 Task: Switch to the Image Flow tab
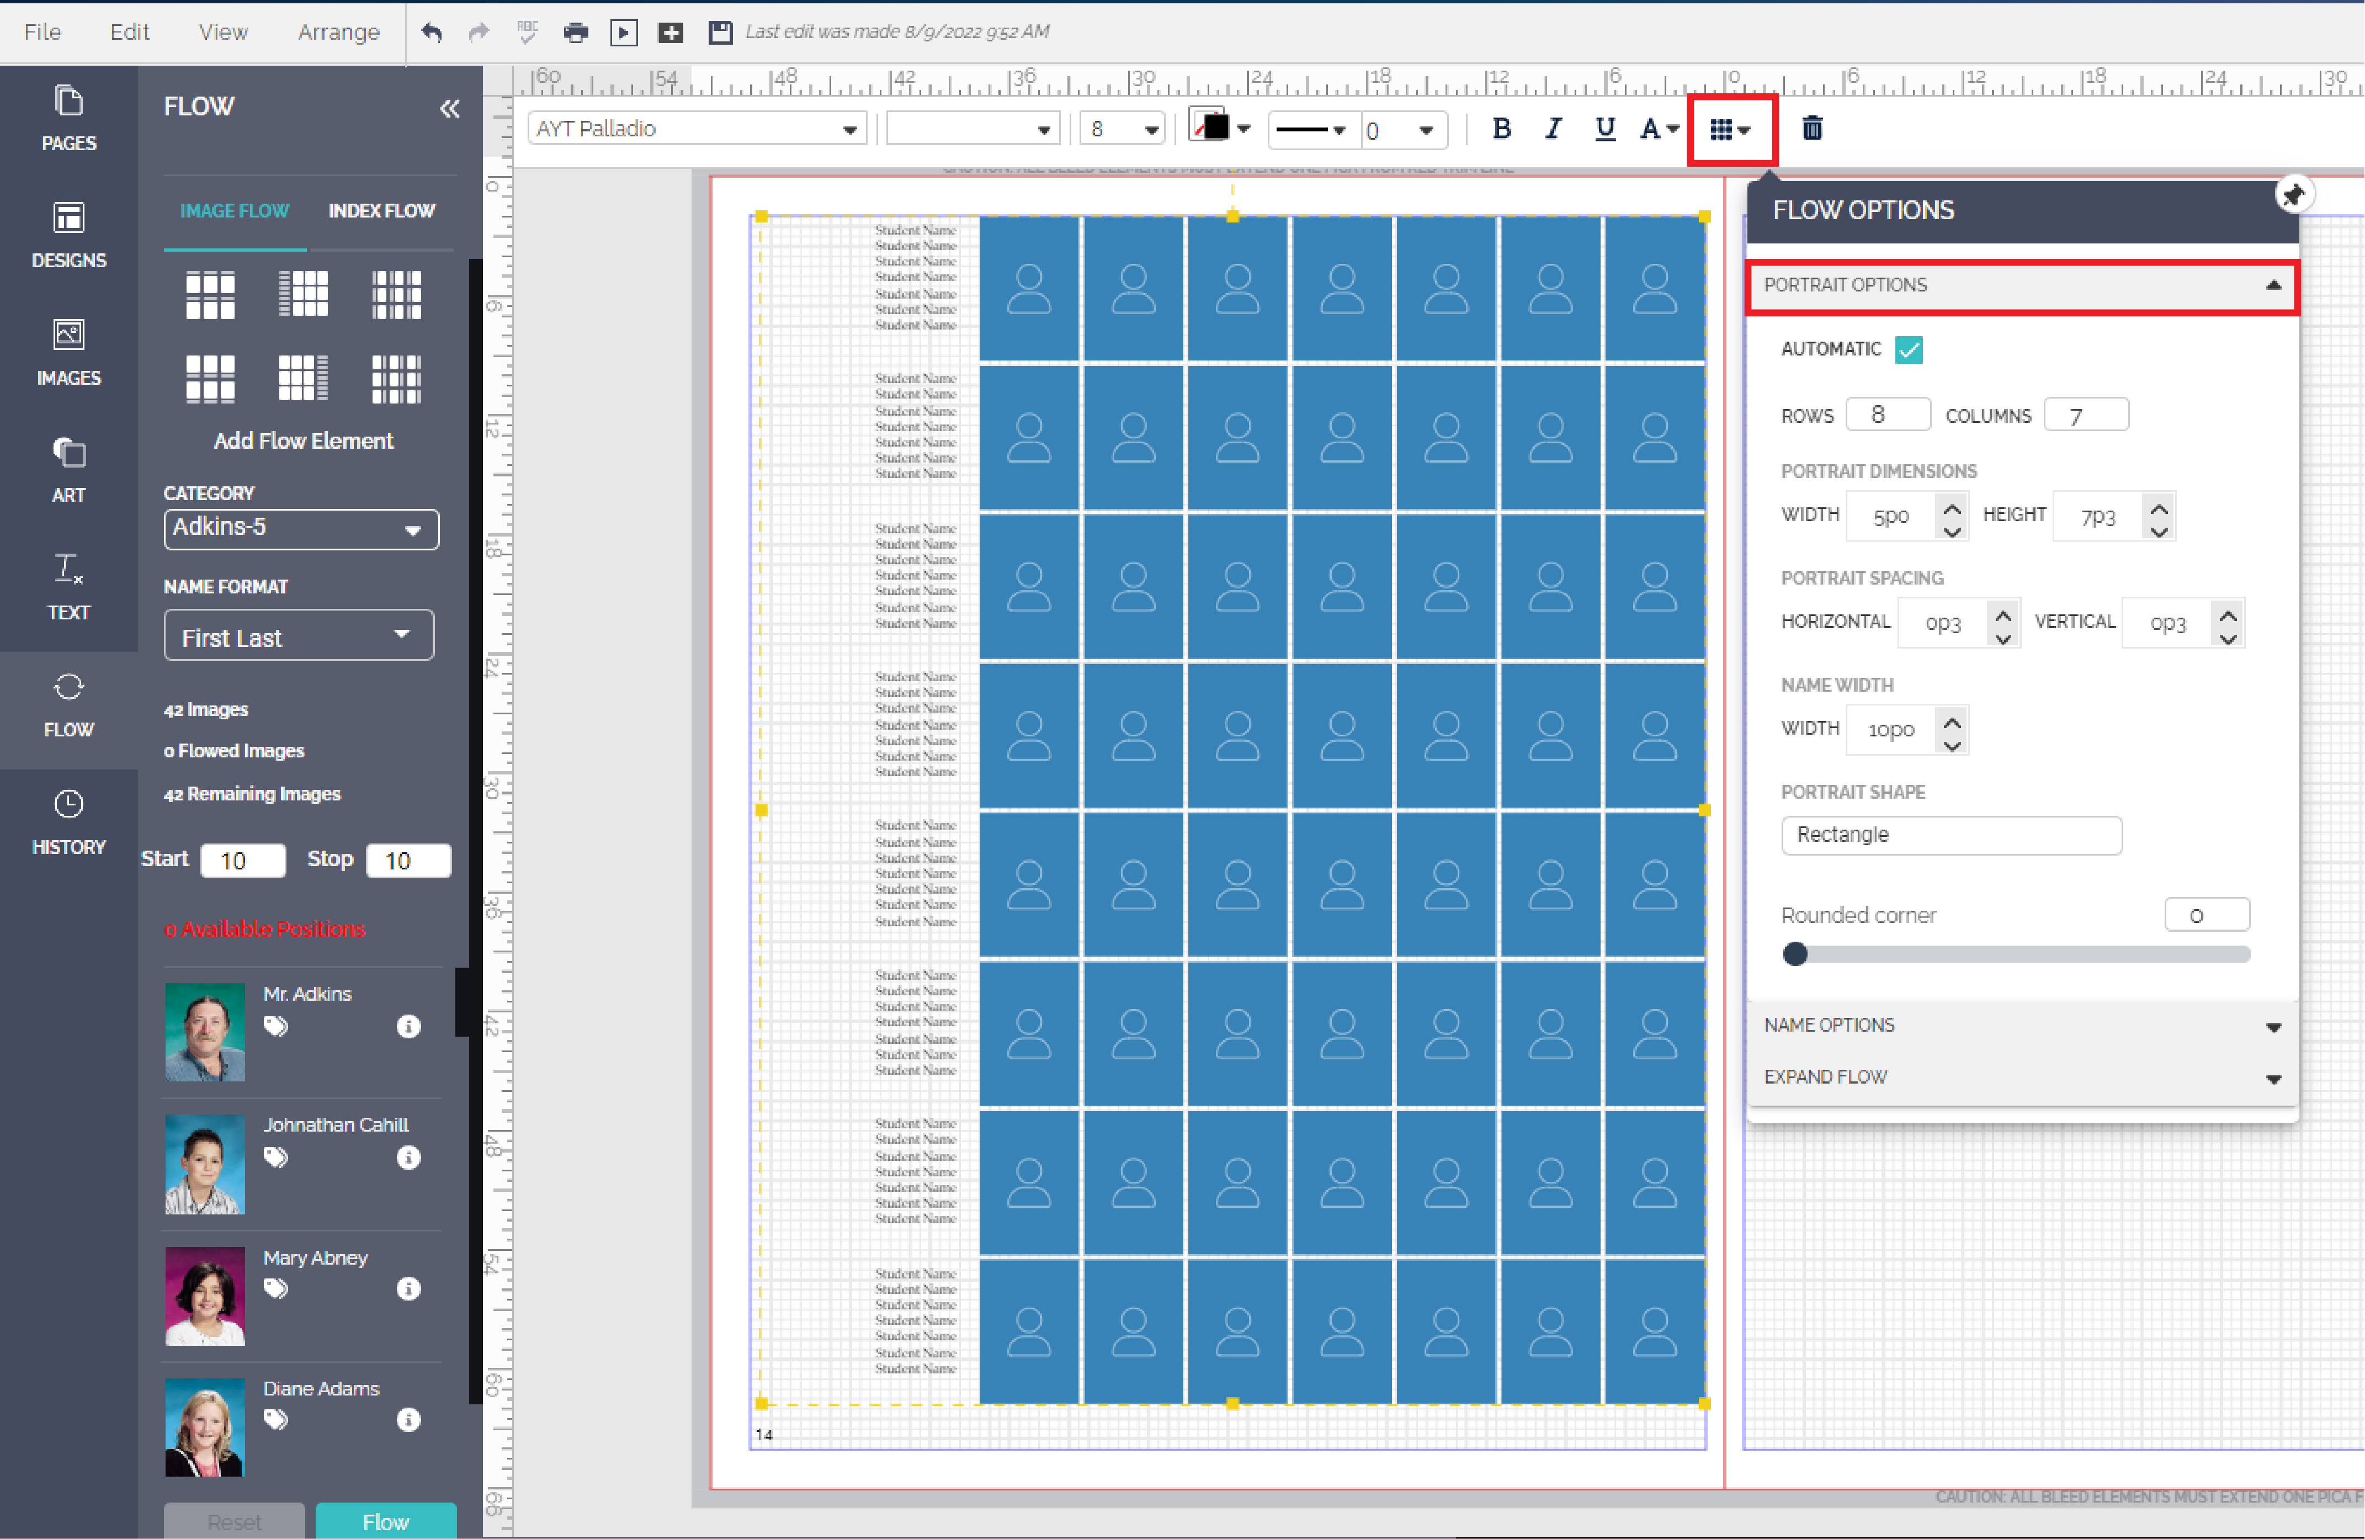pyautogui.click(x=235, y=211)
